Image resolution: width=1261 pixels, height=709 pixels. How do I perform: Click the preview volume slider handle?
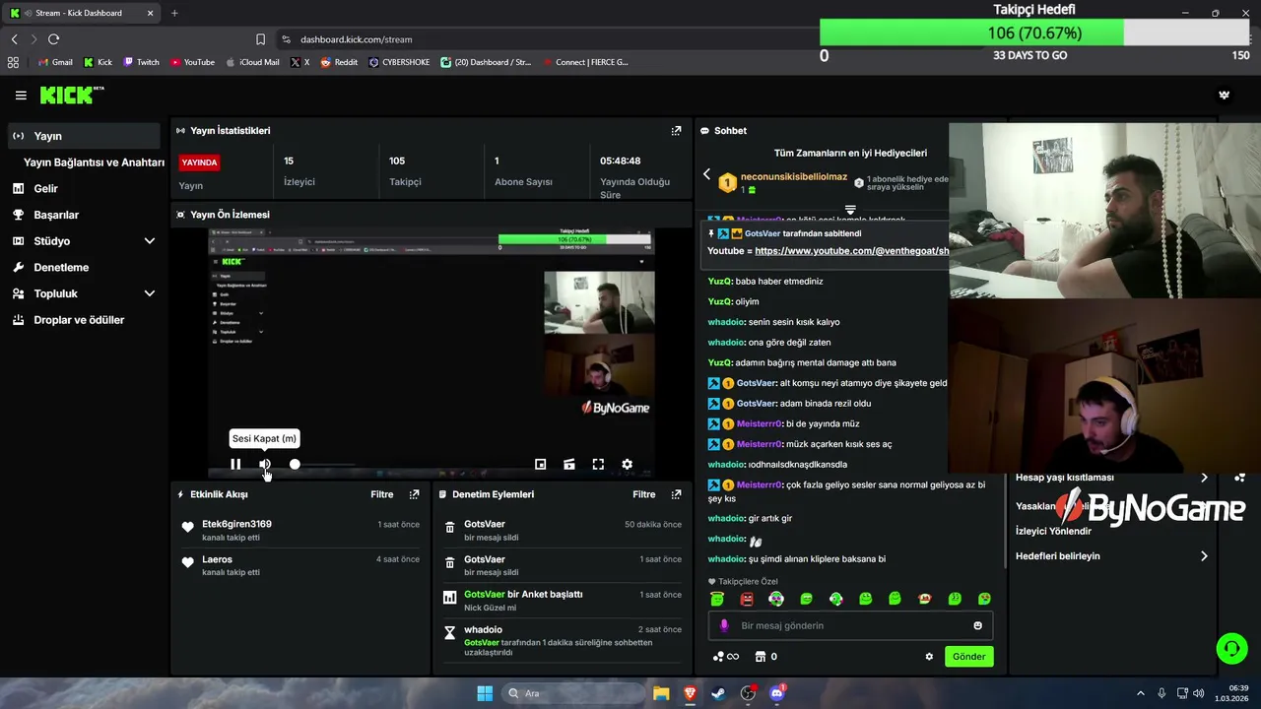(x=295, y=464)
